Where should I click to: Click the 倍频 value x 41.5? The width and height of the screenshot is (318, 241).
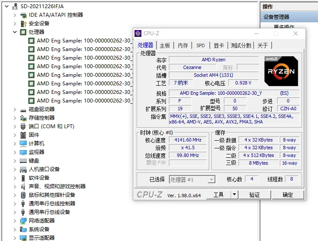188,148
